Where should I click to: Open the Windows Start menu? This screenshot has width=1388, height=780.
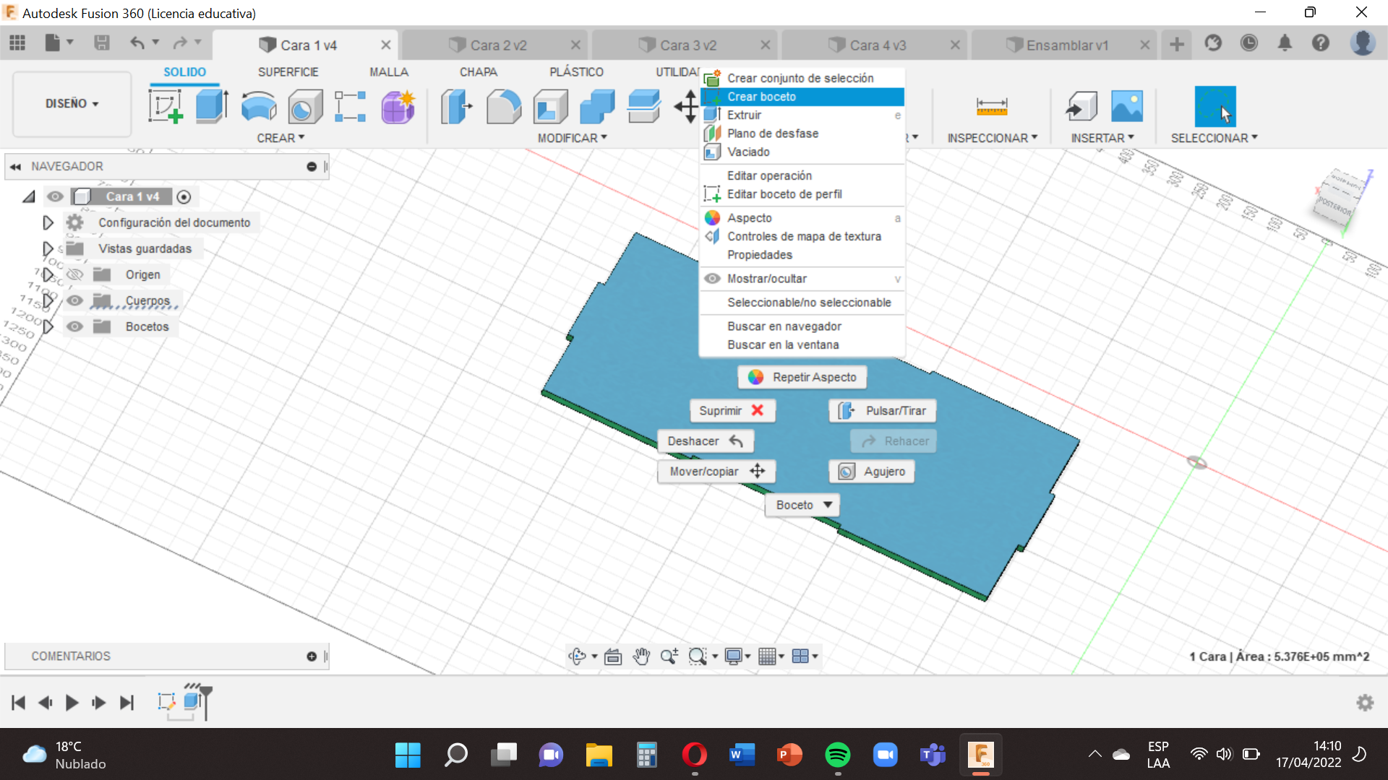pos(408,755)
